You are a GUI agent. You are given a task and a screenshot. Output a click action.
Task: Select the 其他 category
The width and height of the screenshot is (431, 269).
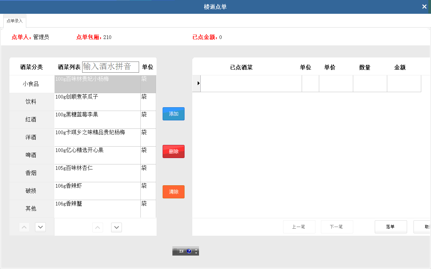coord(32,209)
